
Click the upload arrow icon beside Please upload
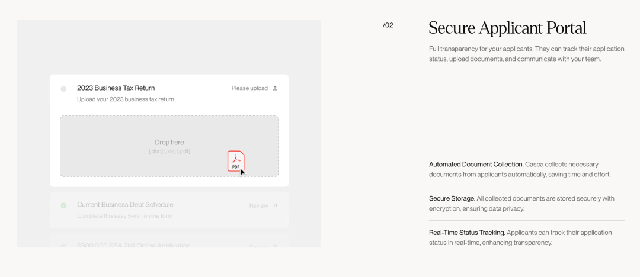275,88
